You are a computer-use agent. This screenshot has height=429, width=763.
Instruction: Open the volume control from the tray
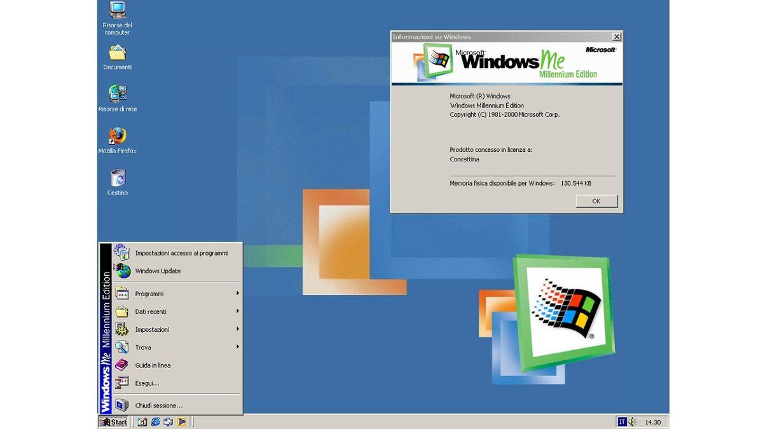pyautogui.click(x=632, y=421)
